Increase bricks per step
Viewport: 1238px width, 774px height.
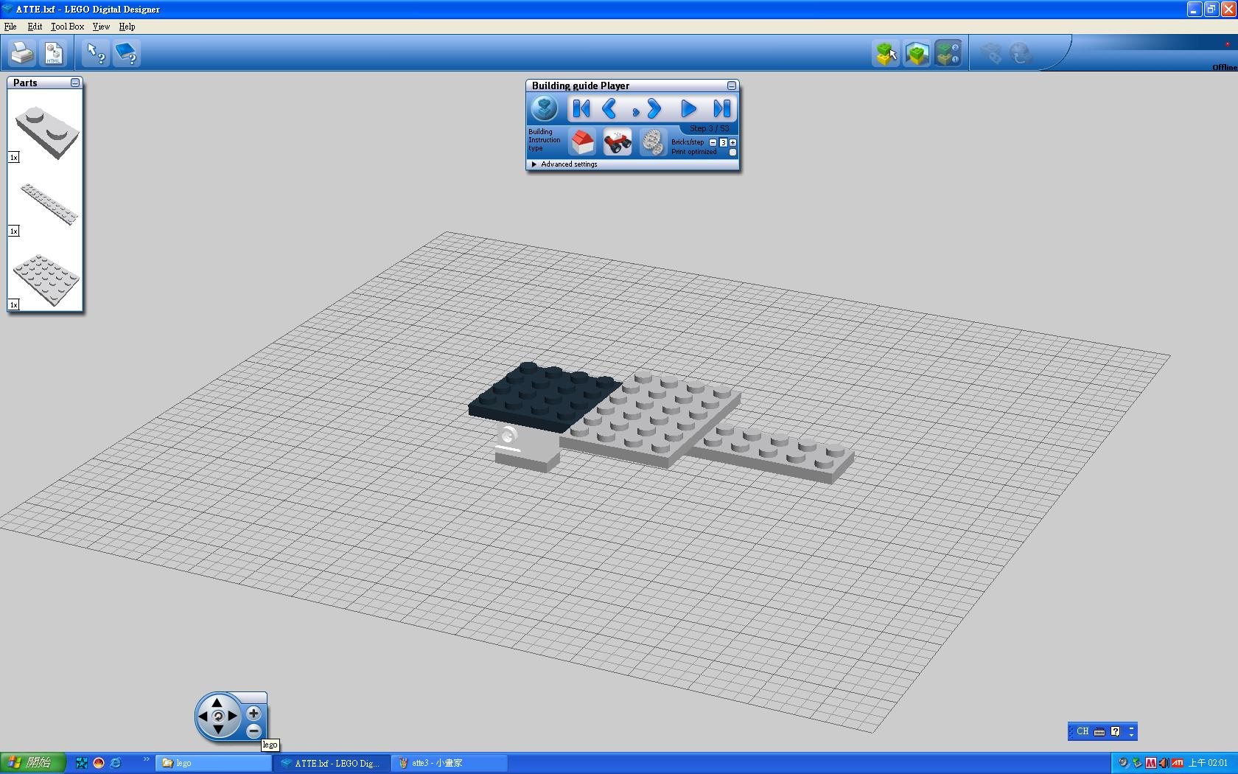click(732, 142)
